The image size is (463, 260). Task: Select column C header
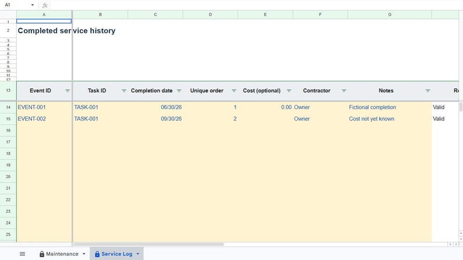point(155,15)
